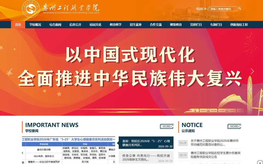This screenshot has height=164, width=263.
Task: Open notice about 劳动模范拟推荐对象
Action: tap(215, 143)
